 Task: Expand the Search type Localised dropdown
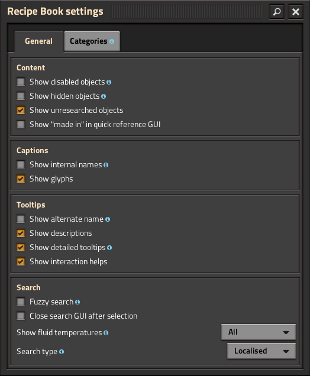261,351
